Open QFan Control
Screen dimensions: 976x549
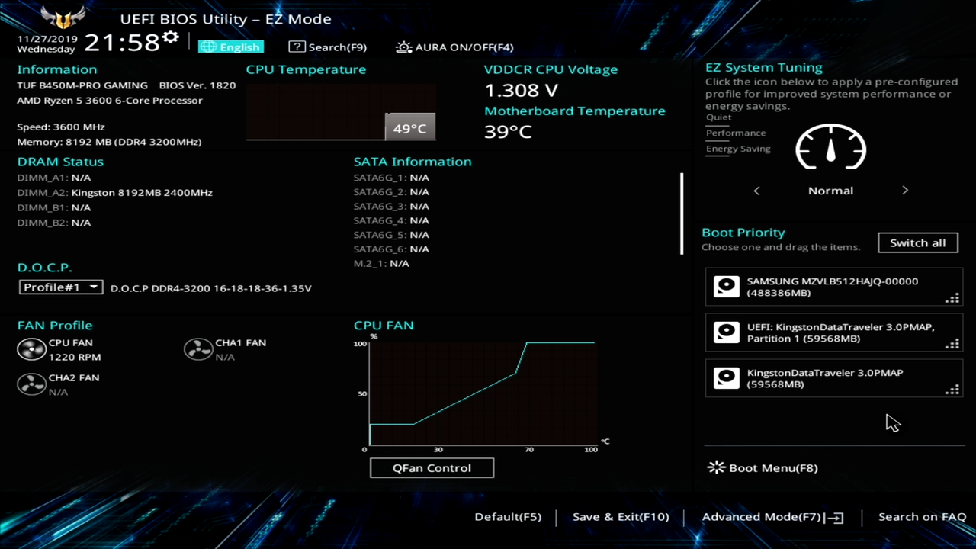(432, 467)
